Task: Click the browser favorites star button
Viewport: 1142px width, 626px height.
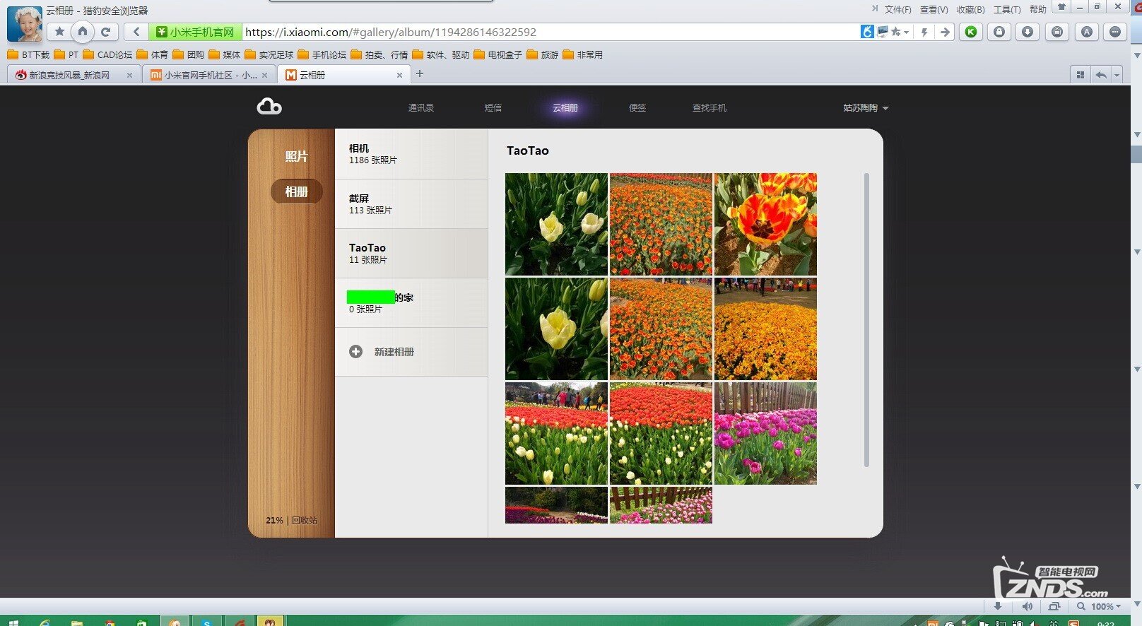Action: pyautogui.click(x=60, y=32)
